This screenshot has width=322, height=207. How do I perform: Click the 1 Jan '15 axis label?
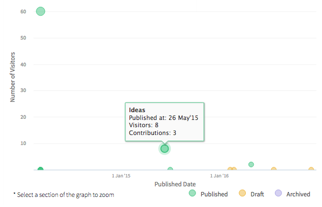(x=121, y=176)
